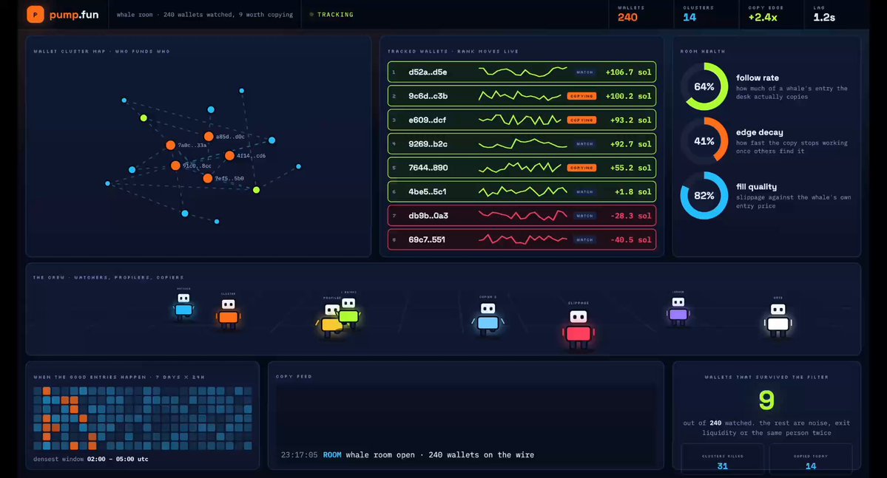Click the green TRACKING status dot
Screen dimensions: 887x478
pos(311,15)
